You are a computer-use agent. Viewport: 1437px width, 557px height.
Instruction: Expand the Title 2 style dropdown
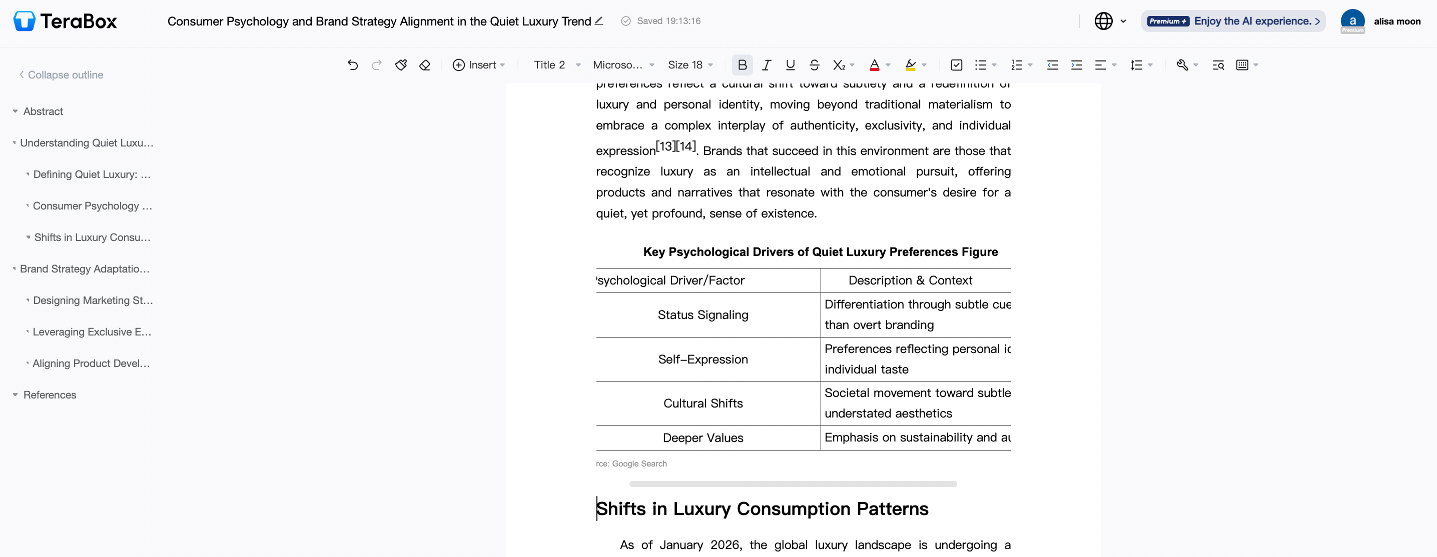(556, 65)
